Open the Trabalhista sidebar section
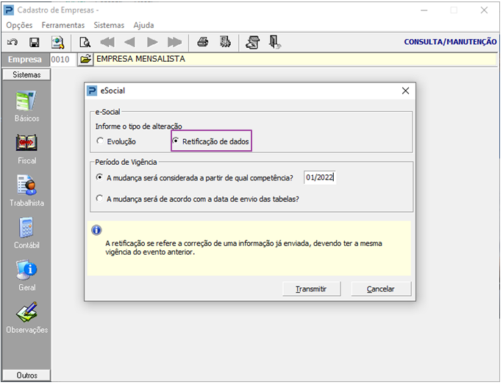Screen dimensions: 503x385 [x=26, y=191]
